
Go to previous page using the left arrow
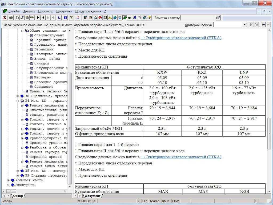pos(43,18)
